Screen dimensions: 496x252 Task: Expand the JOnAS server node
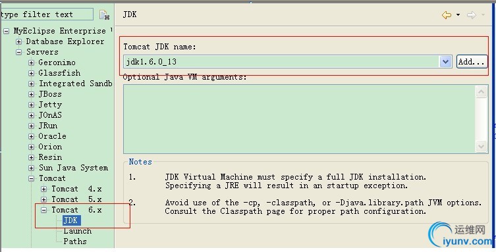pyautogui.click(x=32, y=115)
